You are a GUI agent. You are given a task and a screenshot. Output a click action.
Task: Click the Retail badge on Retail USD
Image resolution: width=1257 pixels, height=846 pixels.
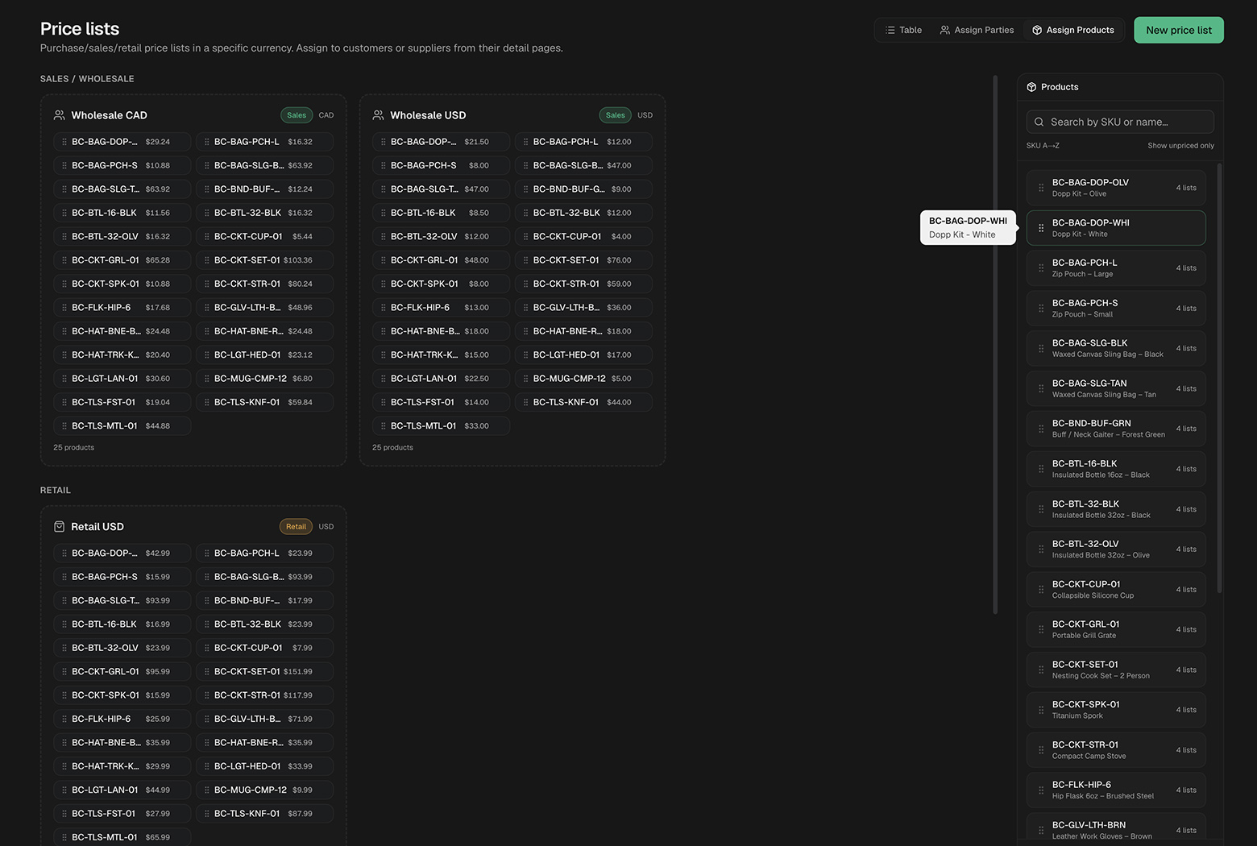coord(296,527)
